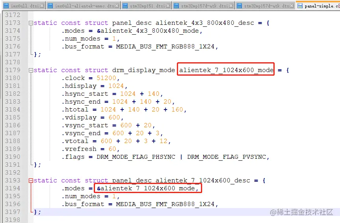The width and height of the screenshot is (340, 223).
Task: Click the closing brace '};' at line 3197
Action: coord(37,212)
